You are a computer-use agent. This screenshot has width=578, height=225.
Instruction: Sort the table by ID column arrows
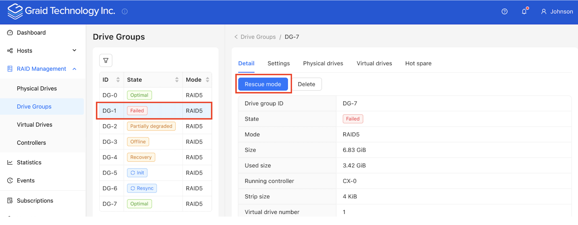click(x=118, y=80)
